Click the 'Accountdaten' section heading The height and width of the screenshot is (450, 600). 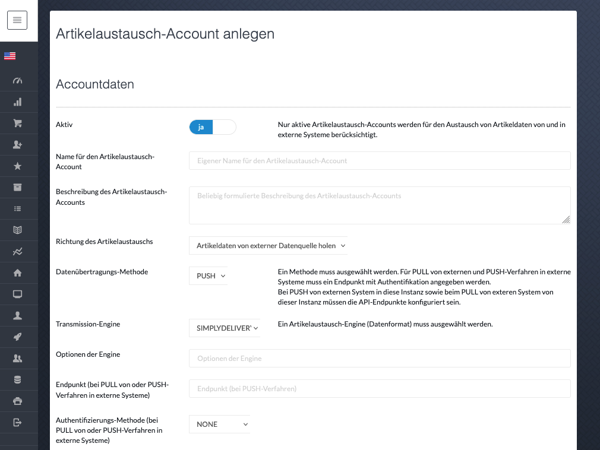pos(95,84)
